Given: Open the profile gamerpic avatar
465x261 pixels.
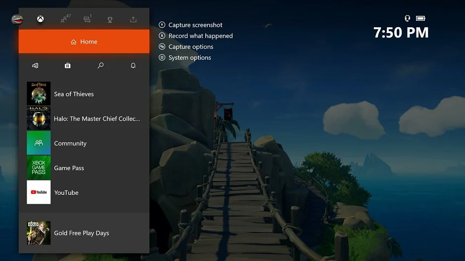Looking at the screenshot, I should pos(17,20).
